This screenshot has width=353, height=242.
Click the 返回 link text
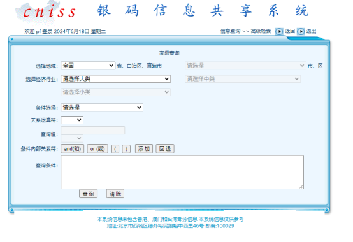[x=290, y=31]
